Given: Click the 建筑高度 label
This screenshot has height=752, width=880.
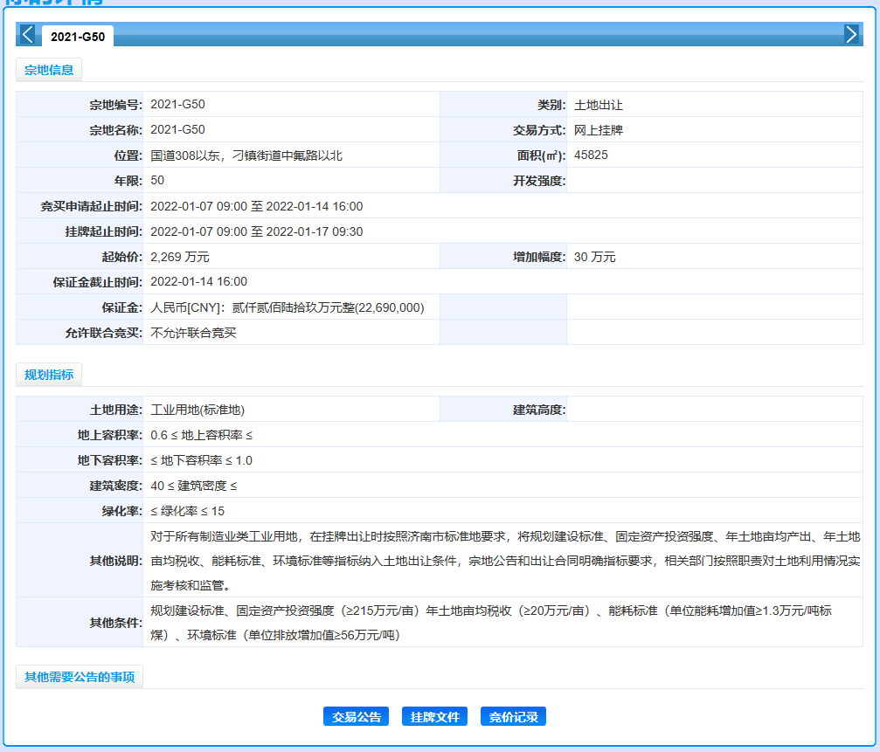Looking at the screenshot, I should pos(539,410).
